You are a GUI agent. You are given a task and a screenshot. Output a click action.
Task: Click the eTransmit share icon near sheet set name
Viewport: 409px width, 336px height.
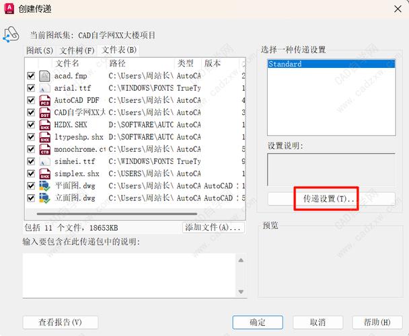point(11,35)
